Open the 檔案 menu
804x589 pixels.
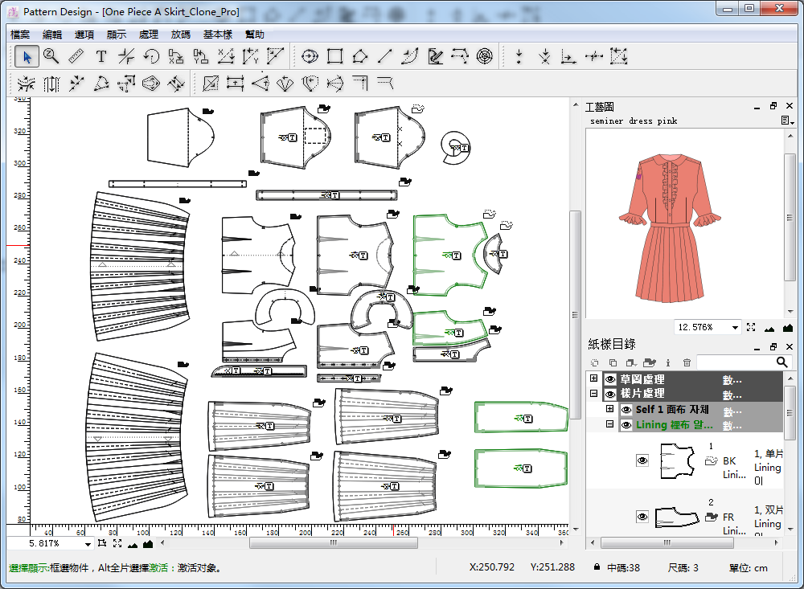[x=21, y=35]
